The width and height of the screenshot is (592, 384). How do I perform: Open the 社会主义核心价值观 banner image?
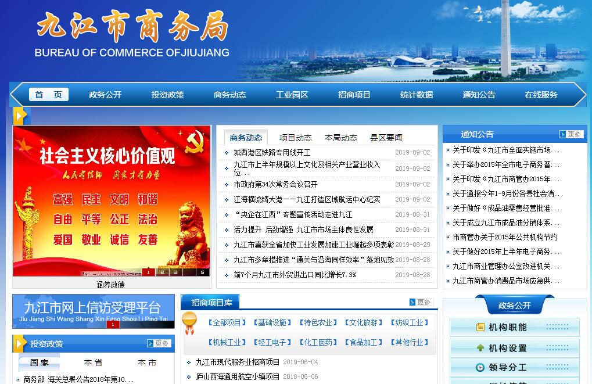point(112,201)
